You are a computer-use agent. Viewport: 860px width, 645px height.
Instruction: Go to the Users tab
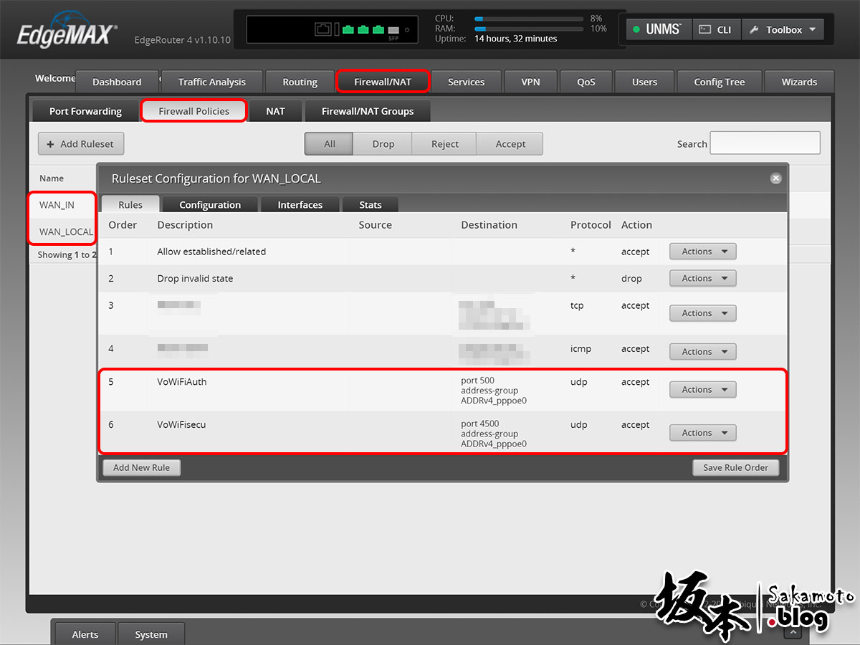point(644,82)
